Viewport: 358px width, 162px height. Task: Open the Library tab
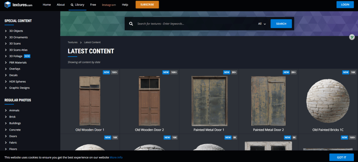(x=77, y=5)
